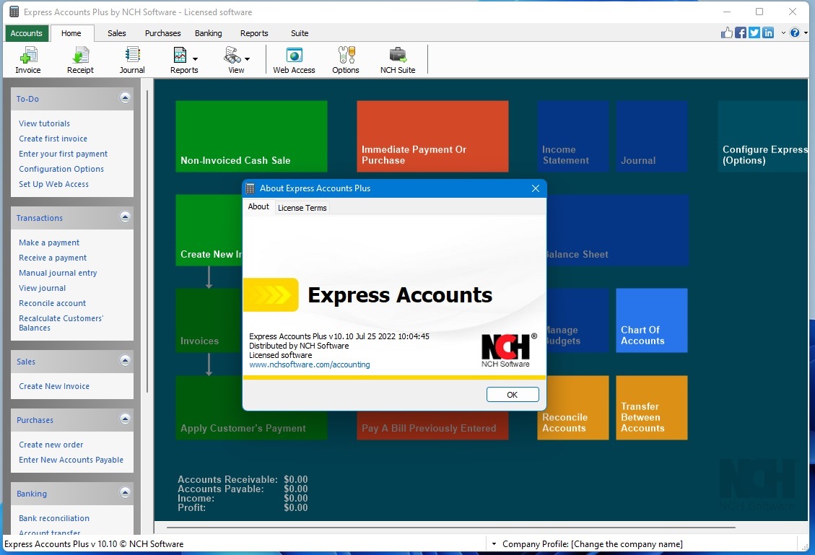Viewport: 815px width, 555px height.
Task: Click the Reports toolbar icon
Action: click(180, 60)
